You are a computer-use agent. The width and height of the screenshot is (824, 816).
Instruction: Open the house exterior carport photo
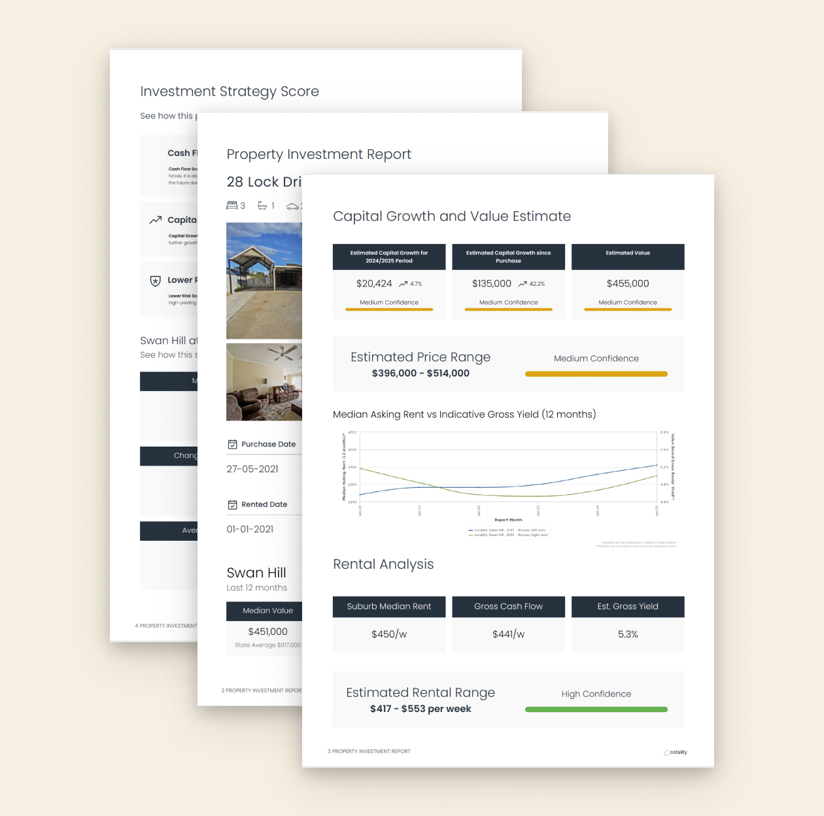(264, 280)
